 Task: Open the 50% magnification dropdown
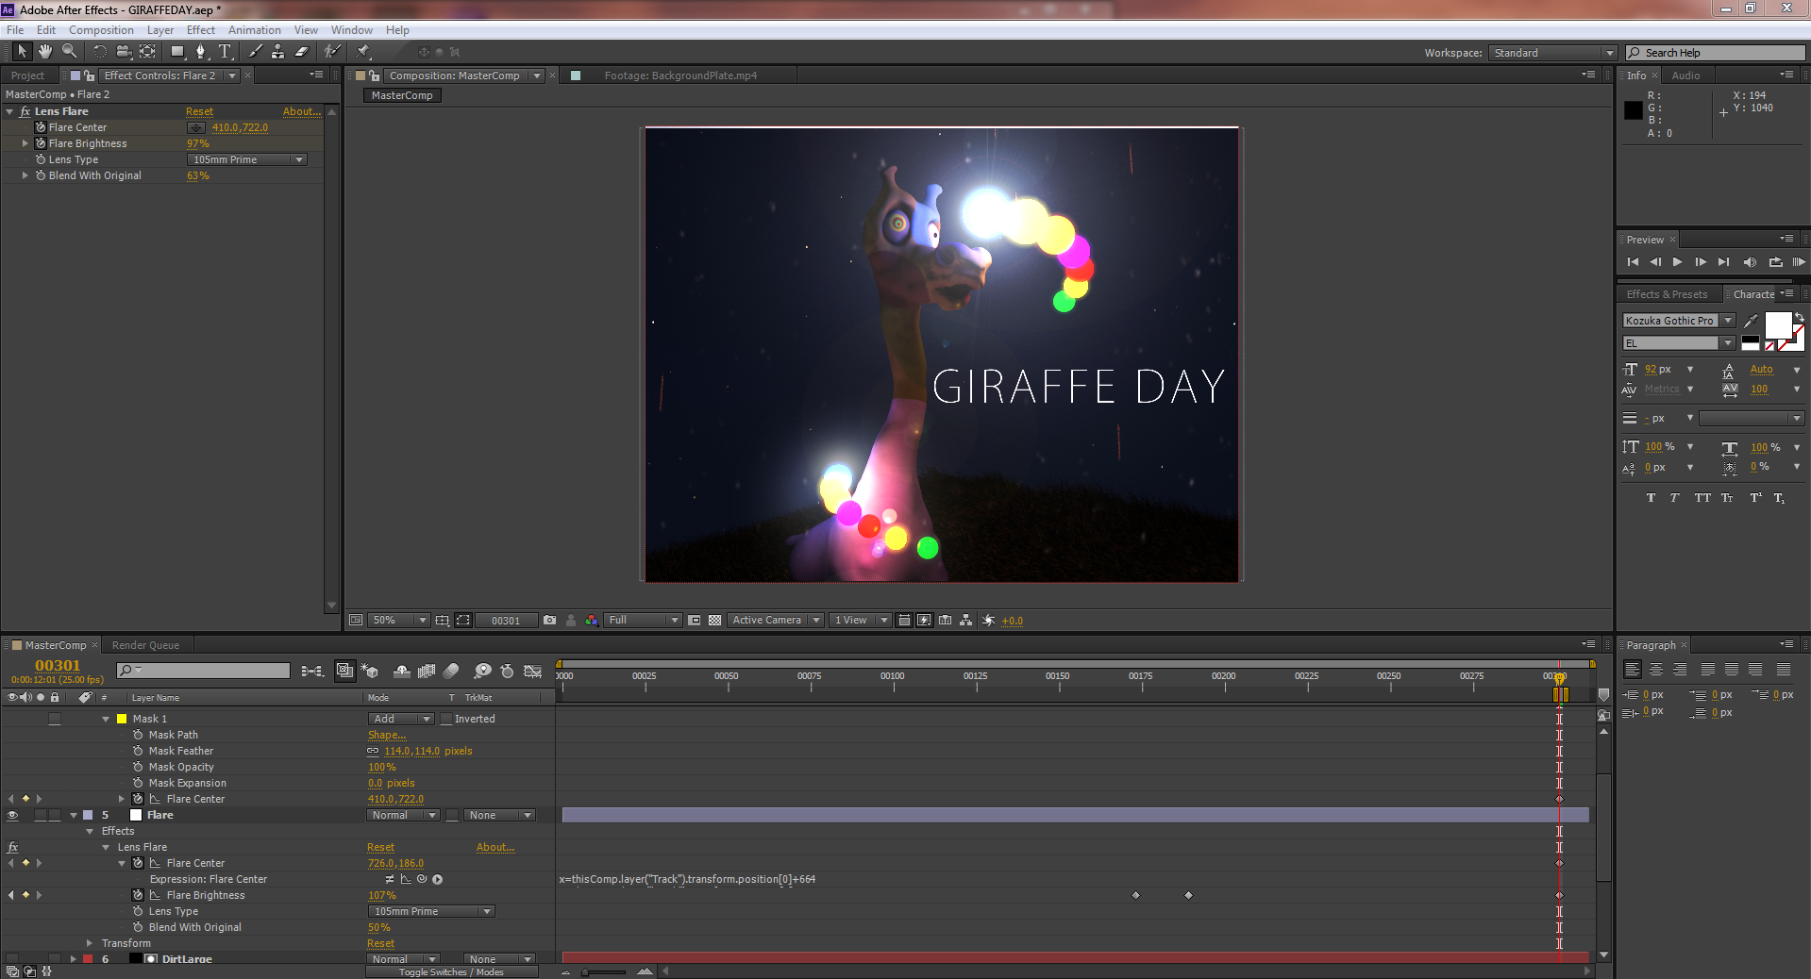(397, 620)
